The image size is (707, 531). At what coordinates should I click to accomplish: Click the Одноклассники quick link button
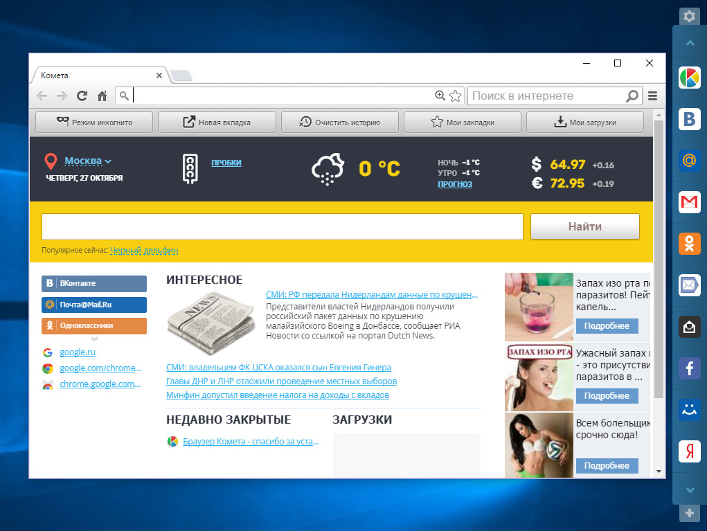click(x=94, y=325)
